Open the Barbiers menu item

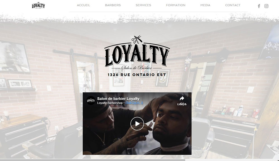113,5
